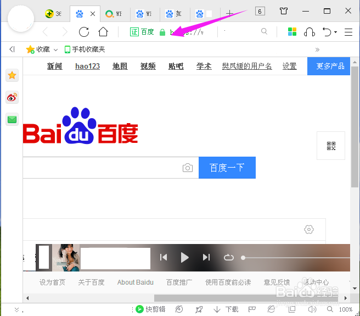This screenshot has width=360, height=316.
Task: Open the Weibo sidebar icon
Action: (x=12, y=97)
